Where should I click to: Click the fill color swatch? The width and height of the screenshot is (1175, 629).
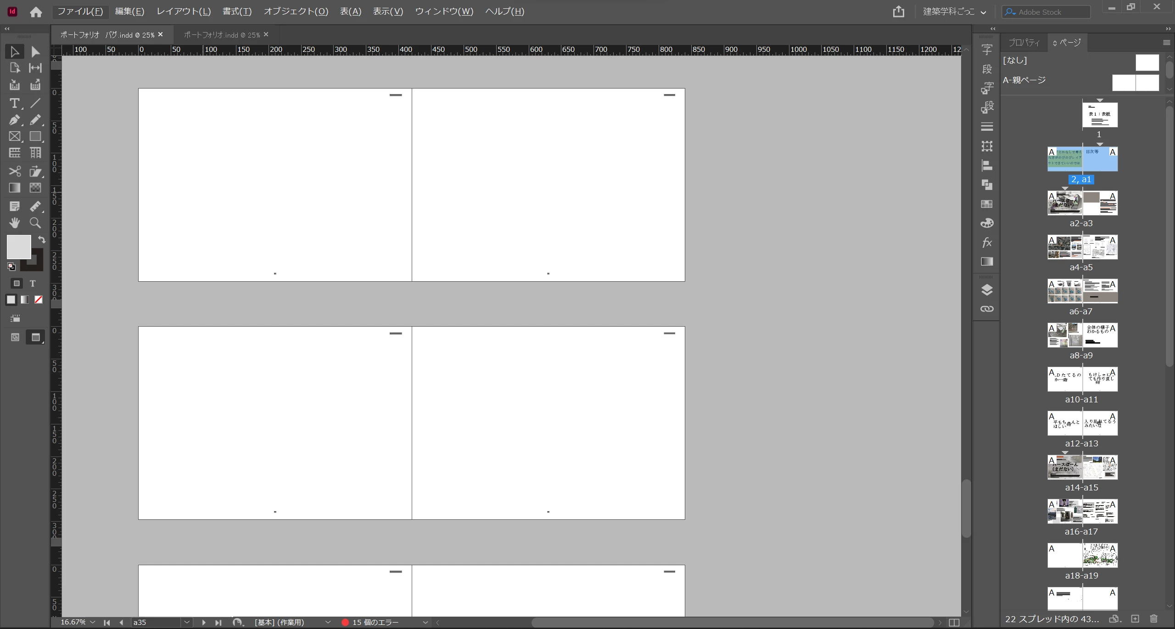coord(18,247)
